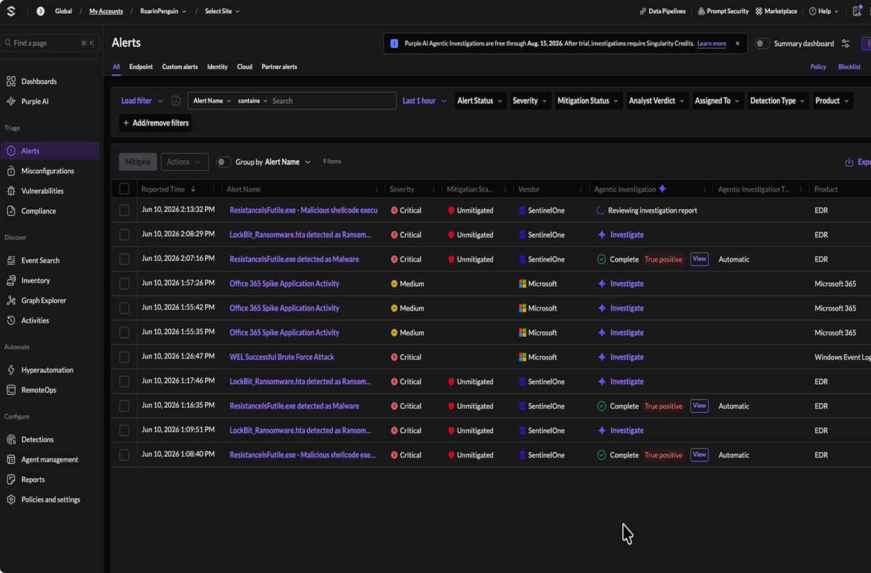The width and height of the screenshot is (871, 573).
Task: Switch to the Identity tab
Action: 217,67
